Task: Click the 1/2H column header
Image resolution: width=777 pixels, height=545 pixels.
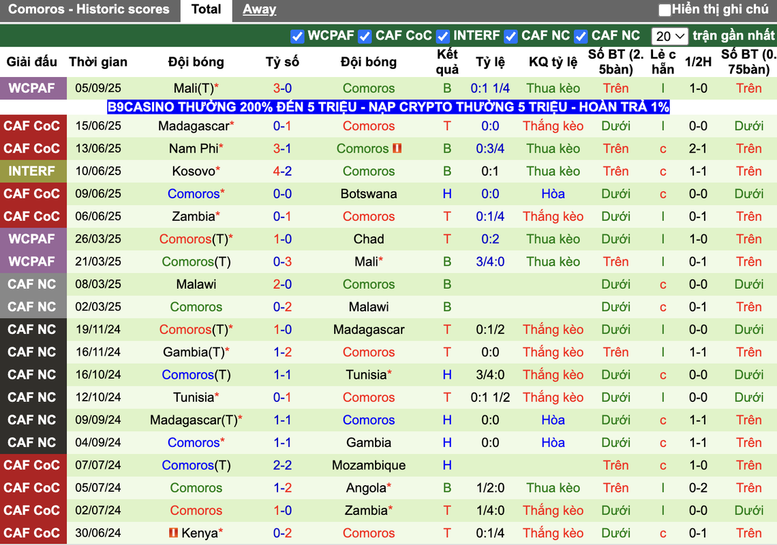Action: pos(698,62)
